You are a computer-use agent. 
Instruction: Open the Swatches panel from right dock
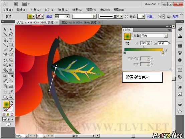point(180,46)
